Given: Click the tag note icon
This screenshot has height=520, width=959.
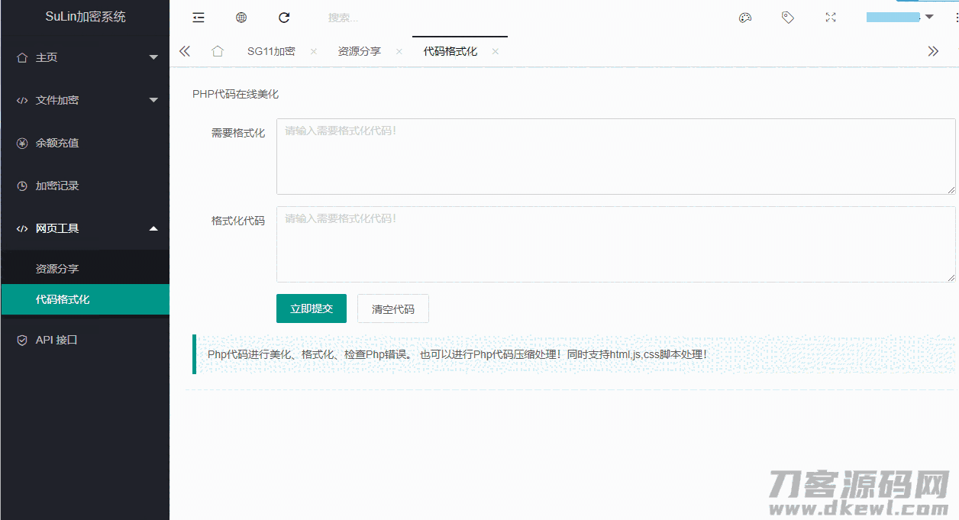Looking at the screenshot, I should point(788,18).
